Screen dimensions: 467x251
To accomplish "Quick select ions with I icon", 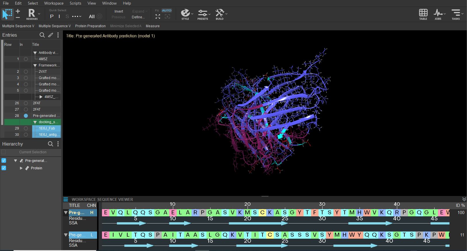I will pyautogui.click(x=59, y=16).
